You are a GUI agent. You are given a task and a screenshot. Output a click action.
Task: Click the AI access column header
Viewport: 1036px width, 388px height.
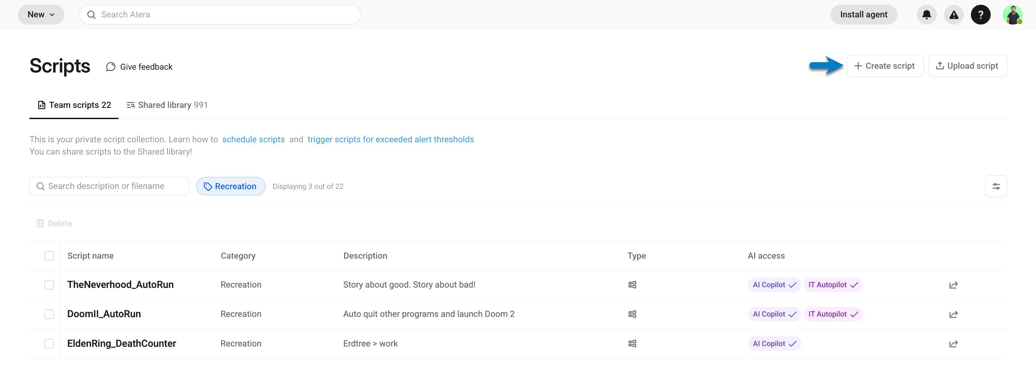[x=766, y=256]
